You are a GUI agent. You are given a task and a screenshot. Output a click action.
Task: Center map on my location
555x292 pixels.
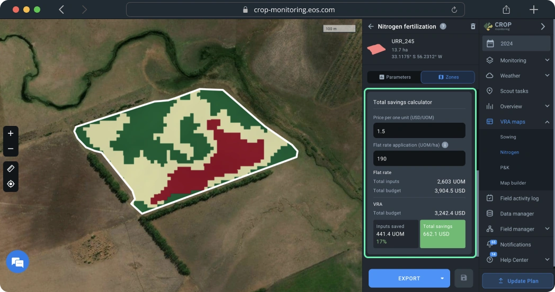(x=11, y=184)
